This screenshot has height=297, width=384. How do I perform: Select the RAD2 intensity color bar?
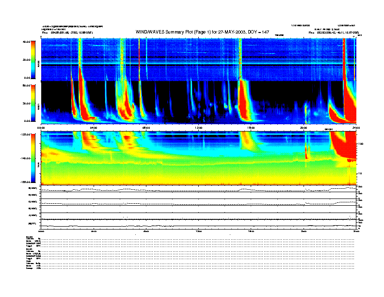pyautogui.click(x=33, y=60)
